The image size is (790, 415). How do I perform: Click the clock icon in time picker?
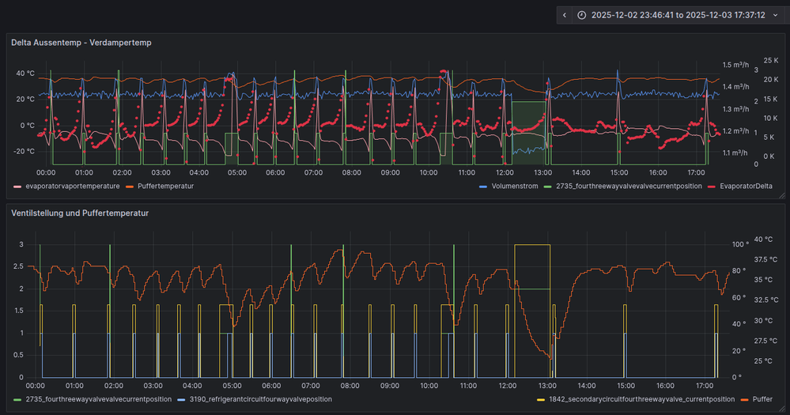582,15
